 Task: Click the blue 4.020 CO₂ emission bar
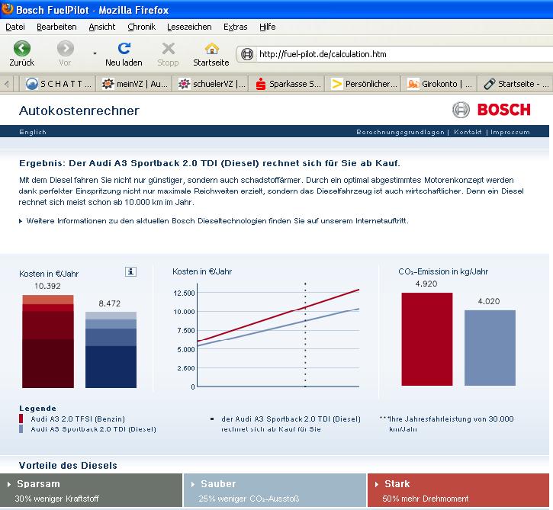click(490, 348)
